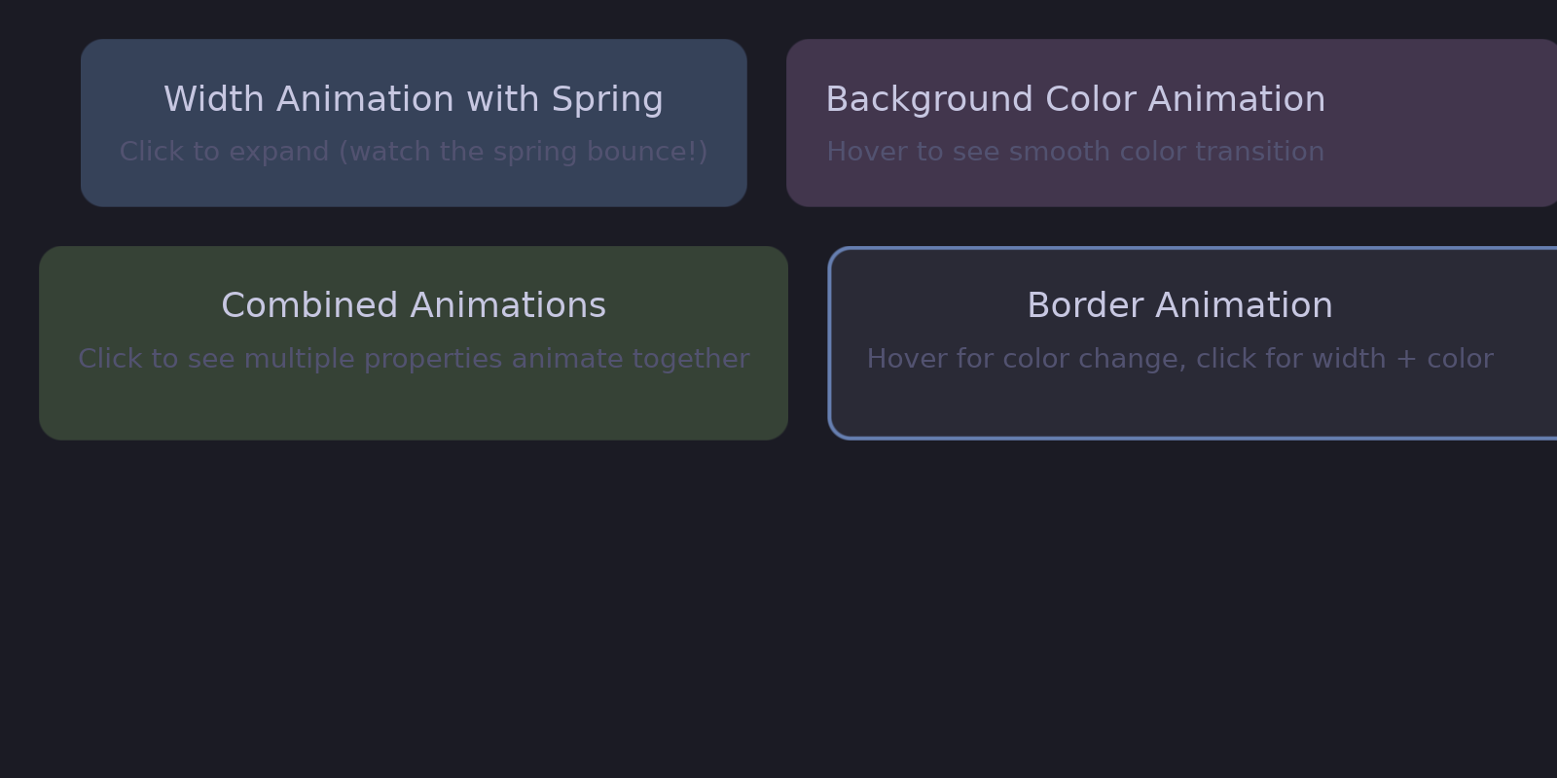This screenshot has height=778, width=1557.
Task: Click the spring bounce subtitle text
Action: [x=414, y=152]
